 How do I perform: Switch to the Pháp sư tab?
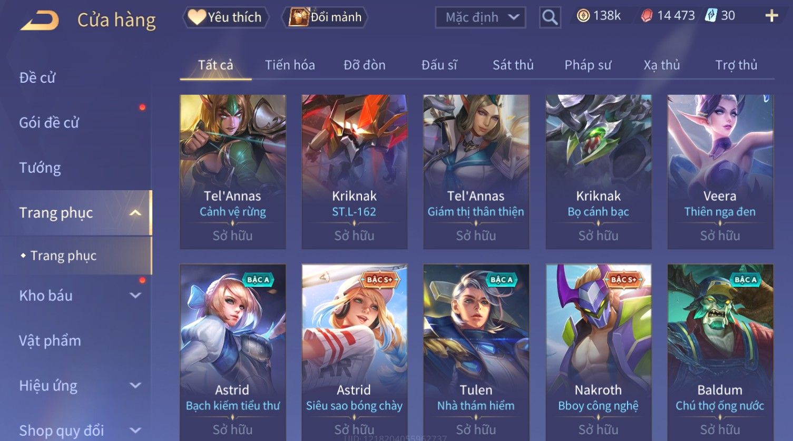588,65
